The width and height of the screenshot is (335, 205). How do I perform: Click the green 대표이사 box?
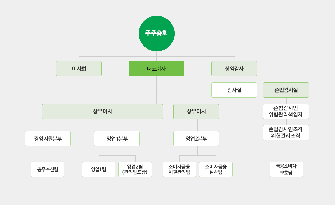tap(157, 69)
